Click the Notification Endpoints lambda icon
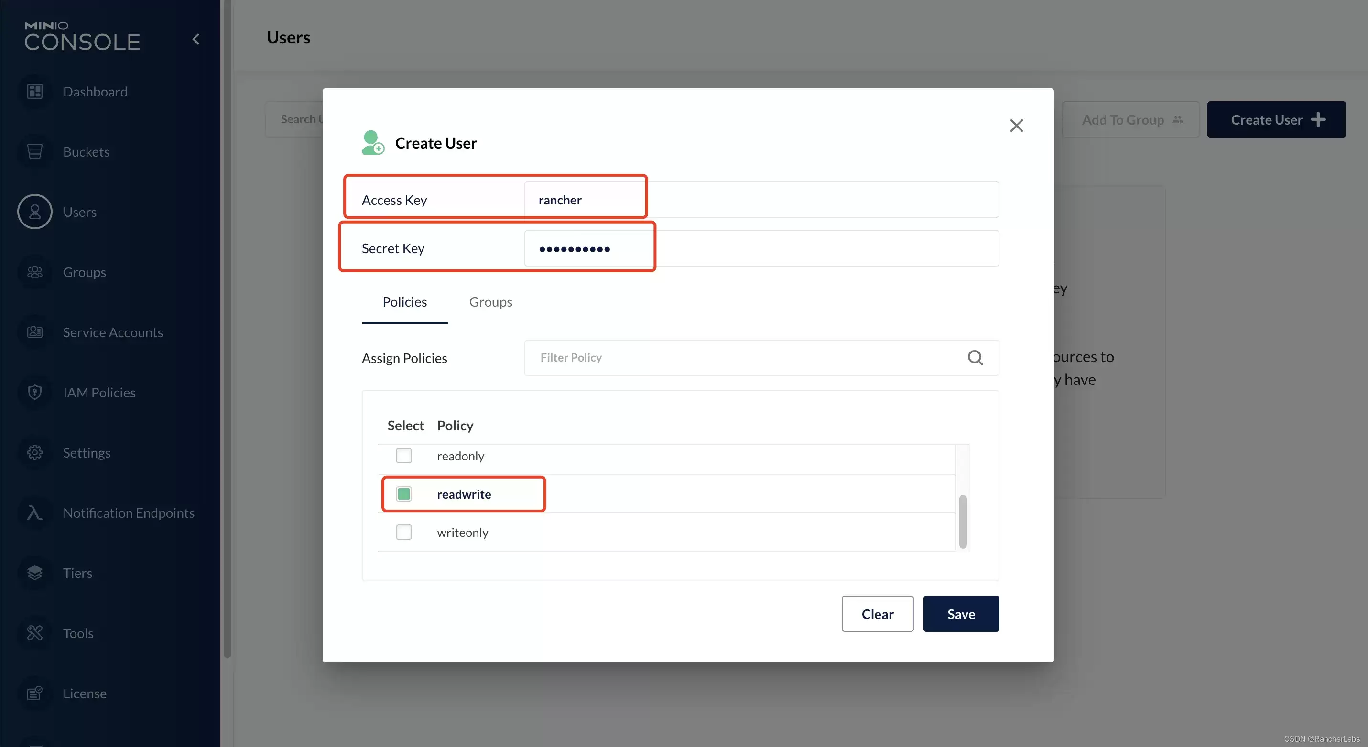The image size is (1368, 747). tap(34, 513)
